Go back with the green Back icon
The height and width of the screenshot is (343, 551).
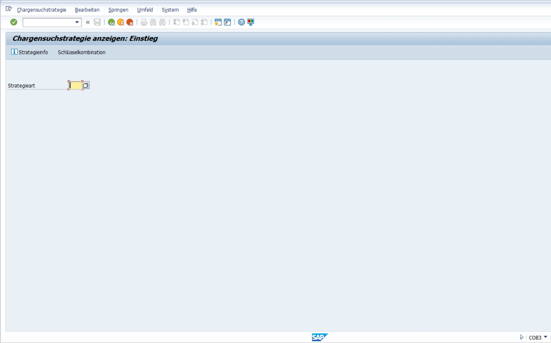tap(111, 22)
